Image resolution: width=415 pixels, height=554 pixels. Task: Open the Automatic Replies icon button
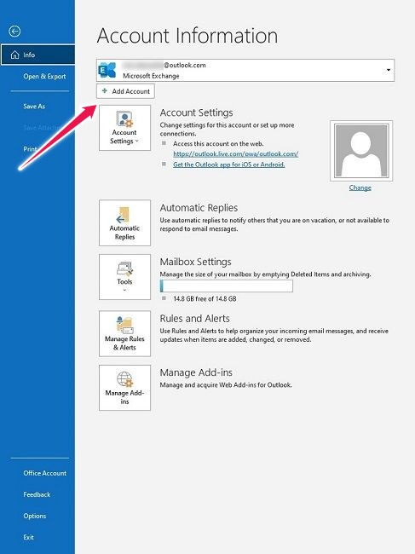click(124, 223)
